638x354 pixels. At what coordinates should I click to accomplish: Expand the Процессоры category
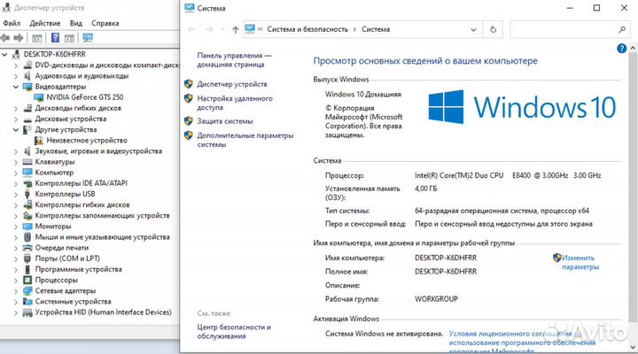16,280
